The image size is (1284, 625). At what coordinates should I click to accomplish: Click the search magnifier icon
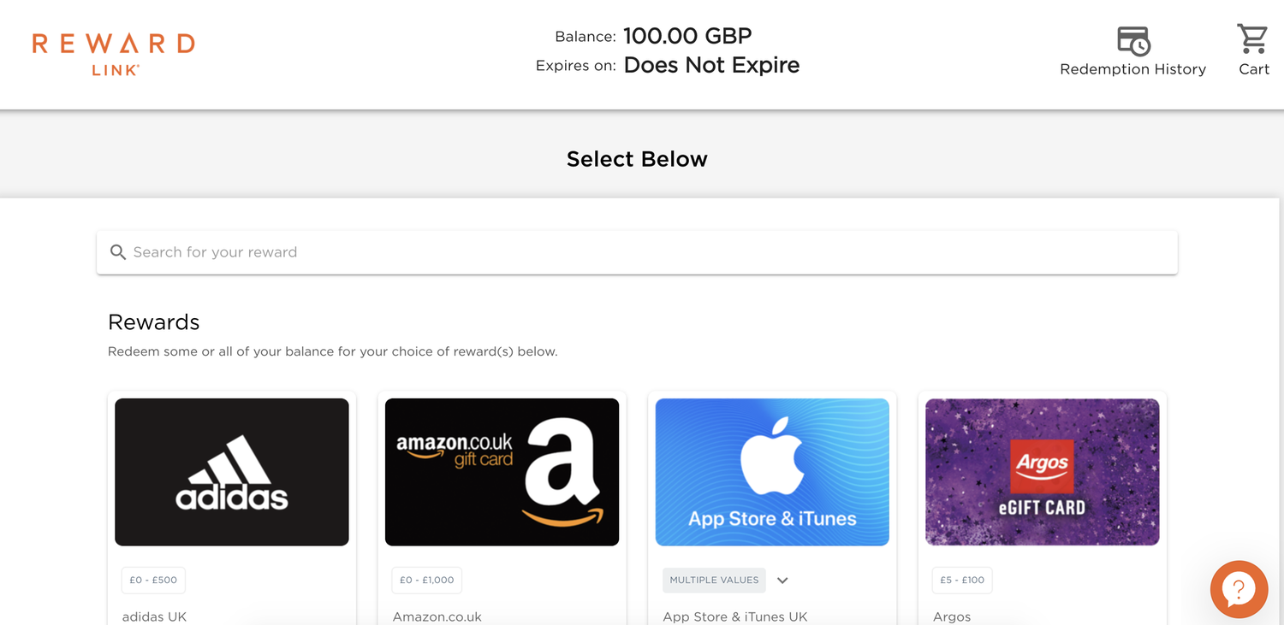pos(118,252)
